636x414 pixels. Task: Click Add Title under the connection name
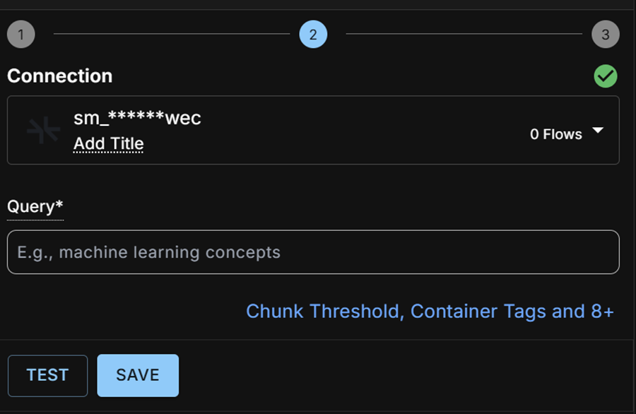coord(108,143)
